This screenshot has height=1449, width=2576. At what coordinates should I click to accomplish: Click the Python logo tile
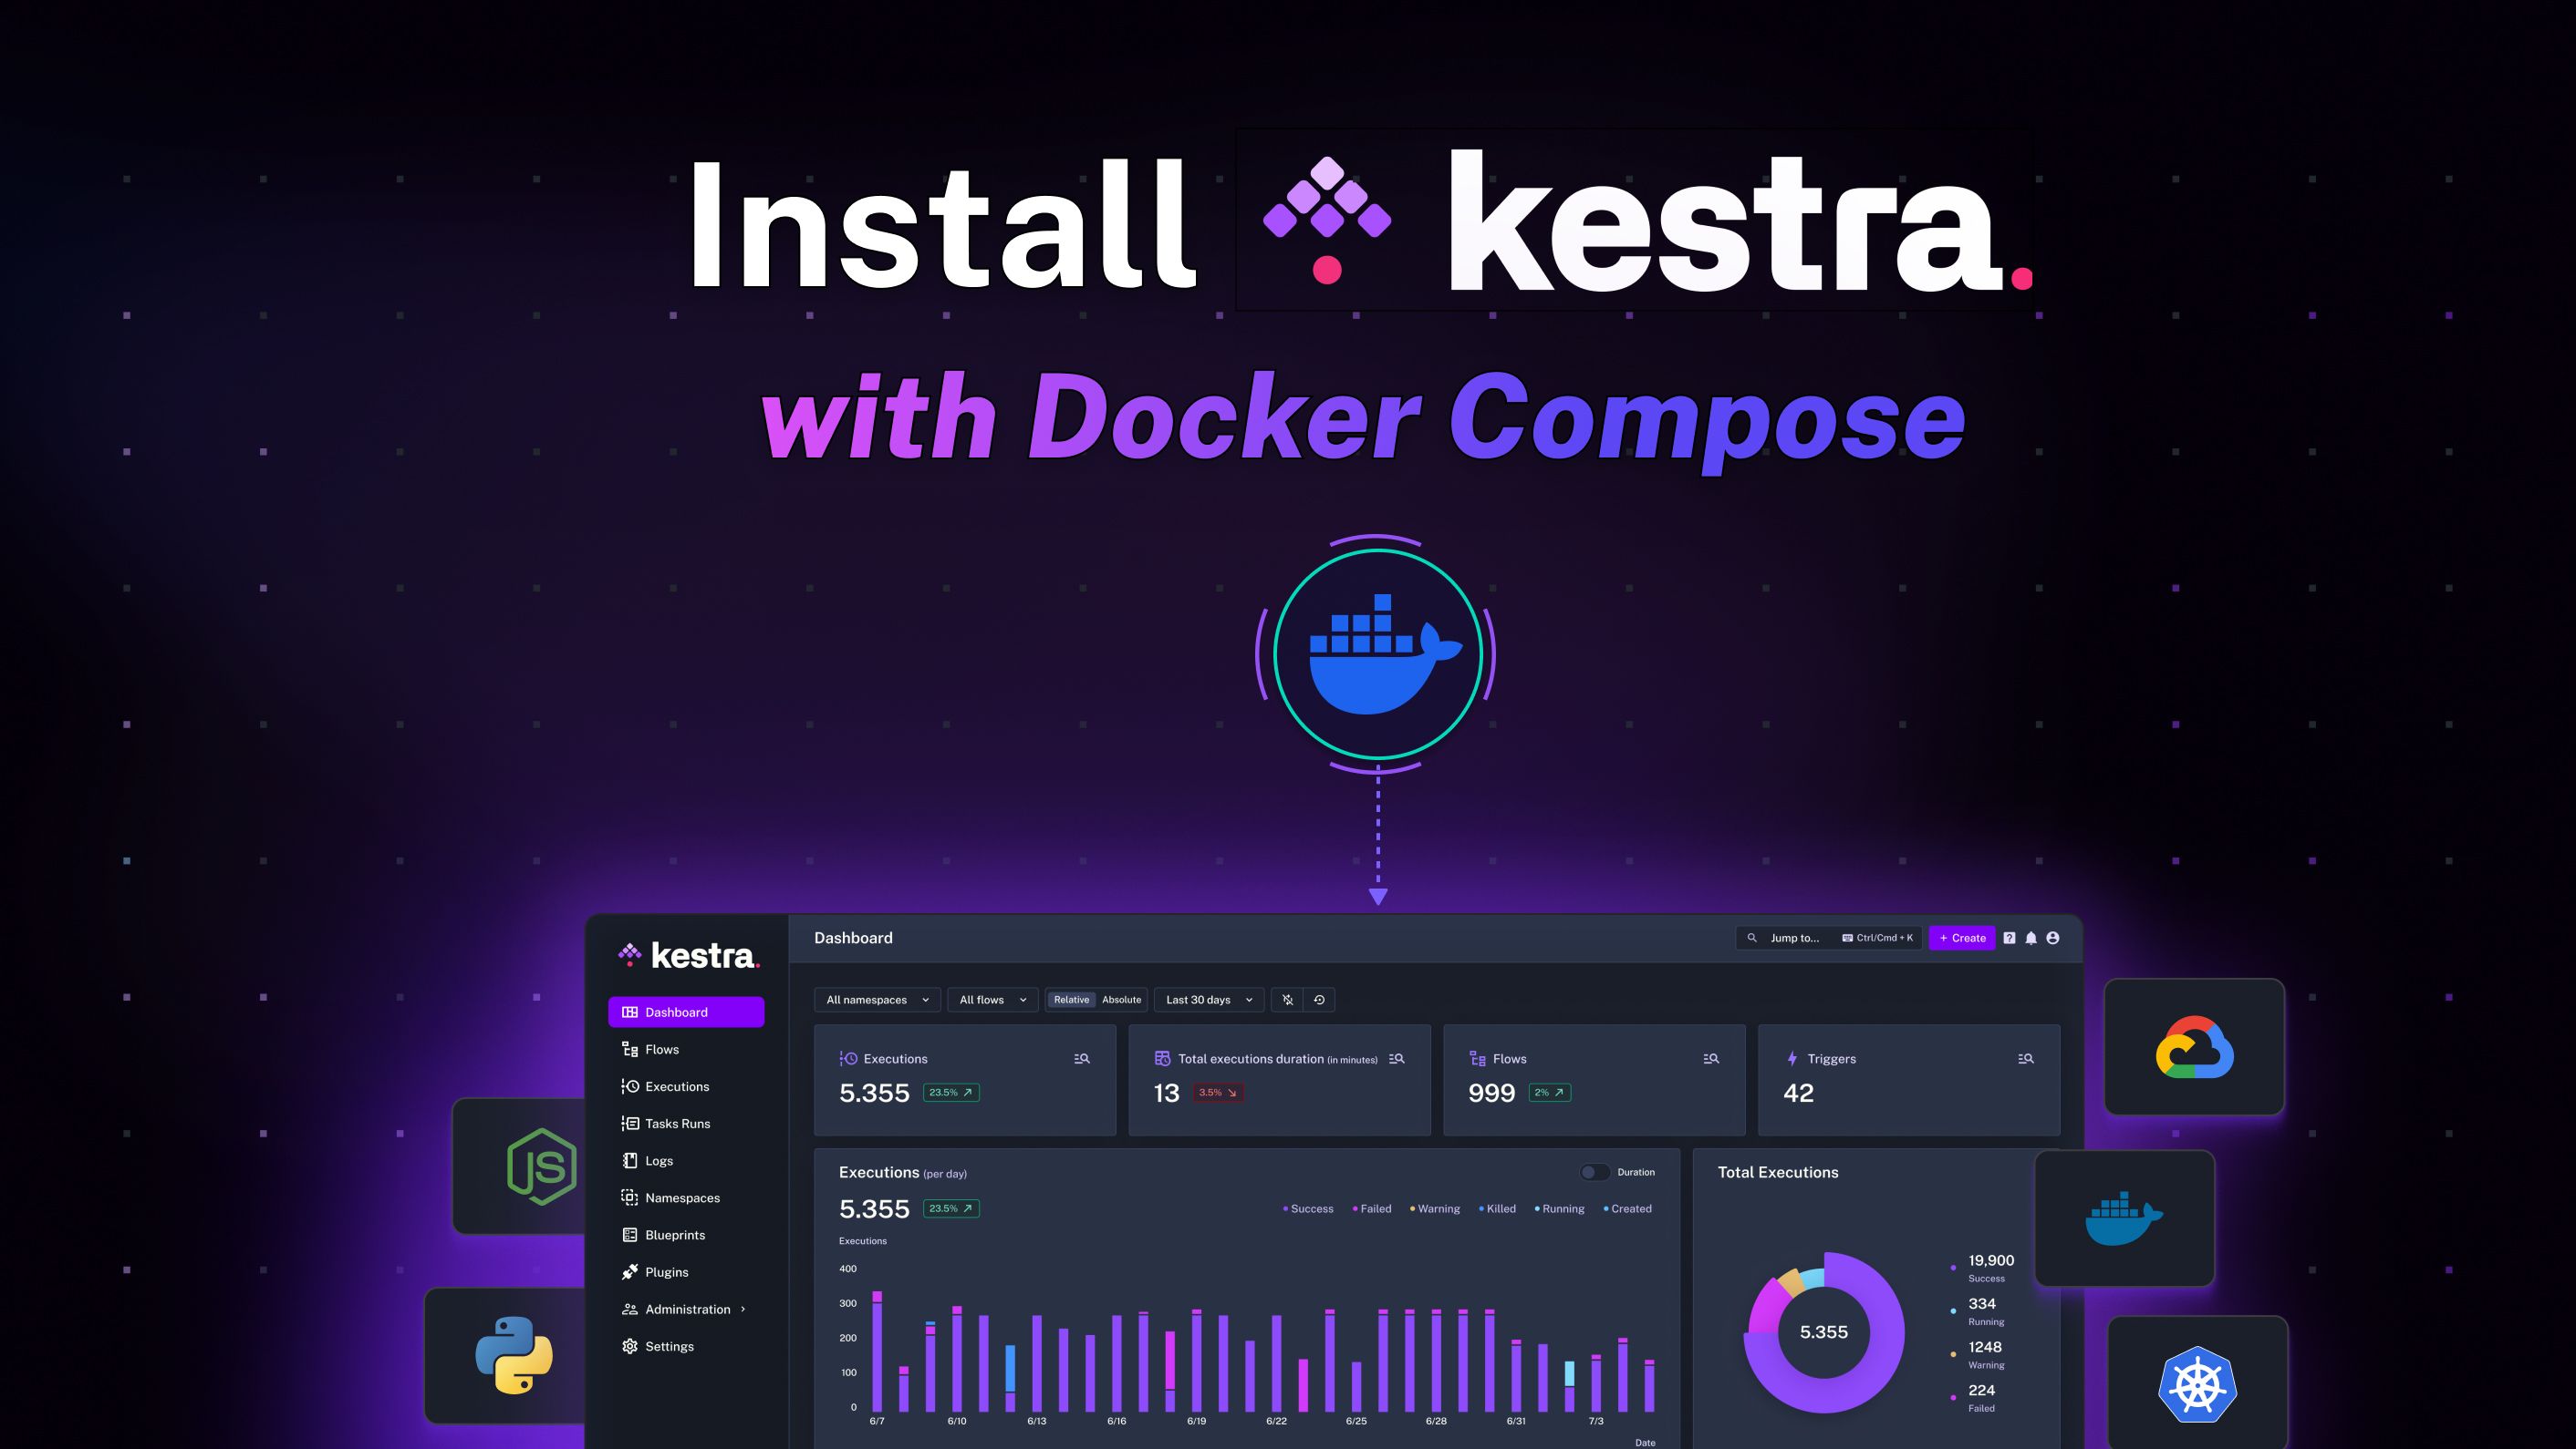pyautogui.click(x=505, y=1355)
